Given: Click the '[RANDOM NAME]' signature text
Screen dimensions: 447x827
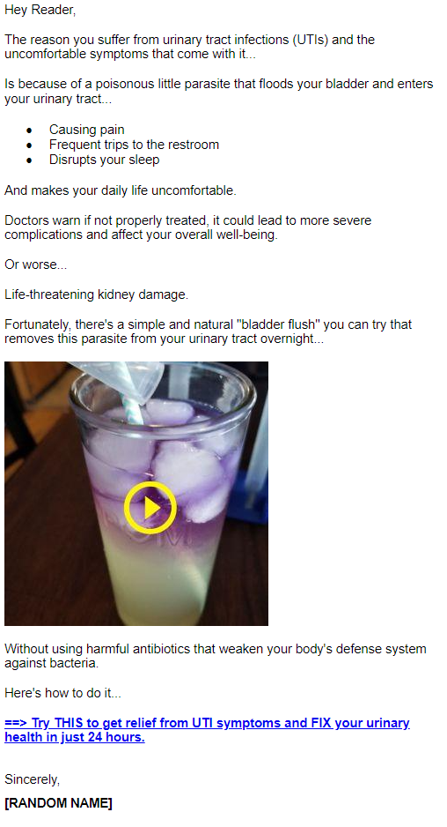Looking at the screenshot, I should coord(58,802).
